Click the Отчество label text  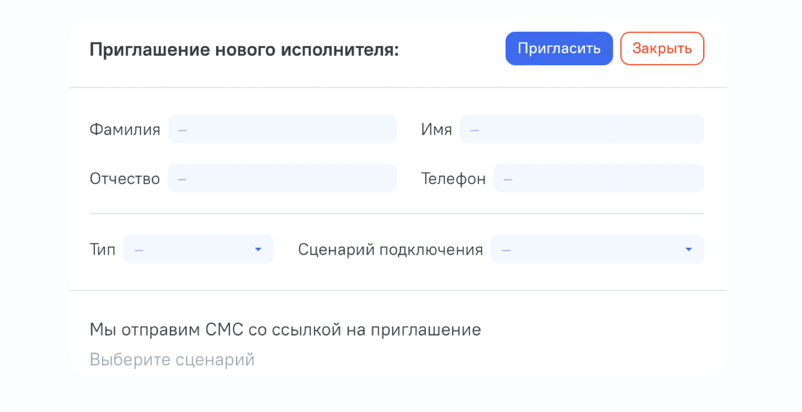(x=125, y=178)
